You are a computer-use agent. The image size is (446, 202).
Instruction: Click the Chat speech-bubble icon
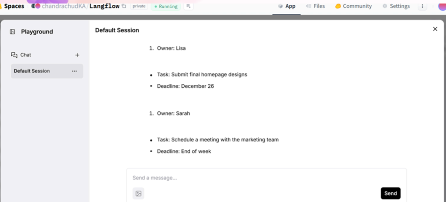pos(14,55)
